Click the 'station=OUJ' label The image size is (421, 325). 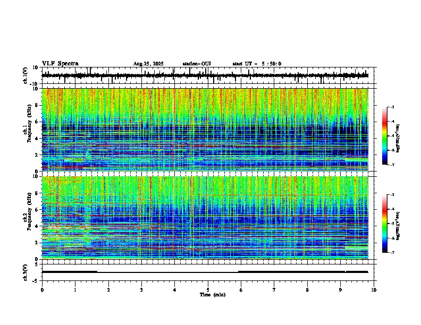[x=197, y=64]
